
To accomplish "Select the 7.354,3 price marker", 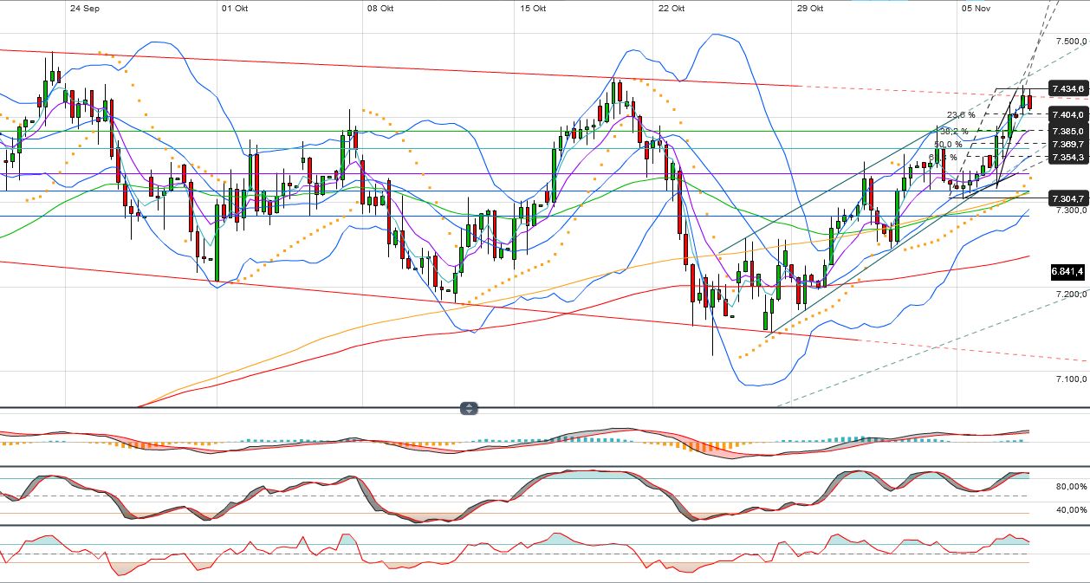I will 1067,157.
